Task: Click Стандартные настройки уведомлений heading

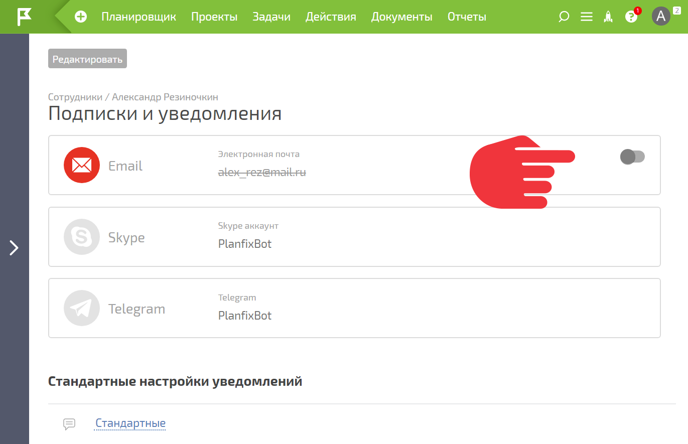Action: [x=175, y=381]
